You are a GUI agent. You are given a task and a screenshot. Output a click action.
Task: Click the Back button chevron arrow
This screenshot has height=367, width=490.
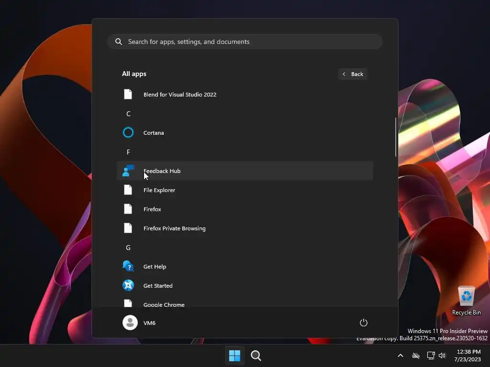pos(344,74)
